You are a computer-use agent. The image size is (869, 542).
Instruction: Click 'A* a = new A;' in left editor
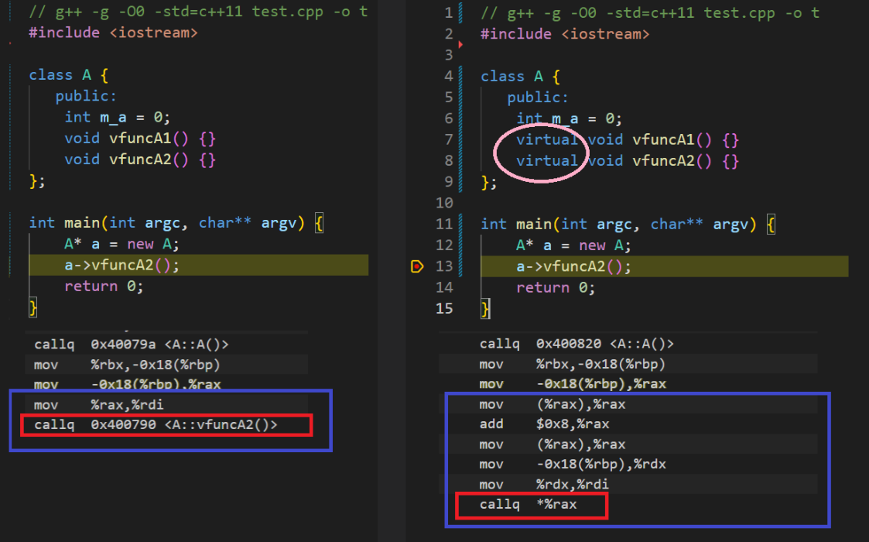[x=121, y=244]
